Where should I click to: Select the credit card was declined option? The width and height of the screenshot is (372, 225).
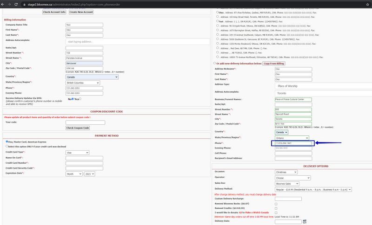pyautogui.click(x=7, y=146)
